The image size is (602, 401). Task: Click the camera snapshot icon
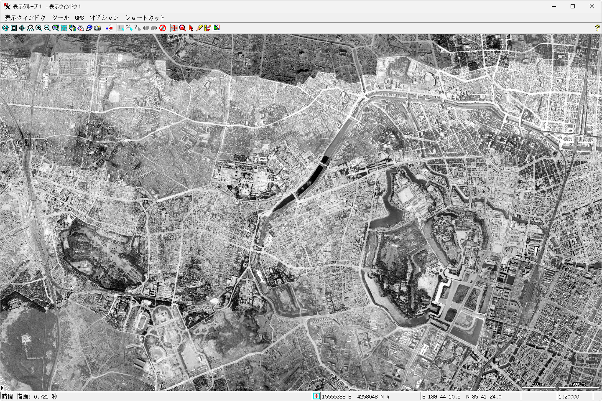coord(97,28)
